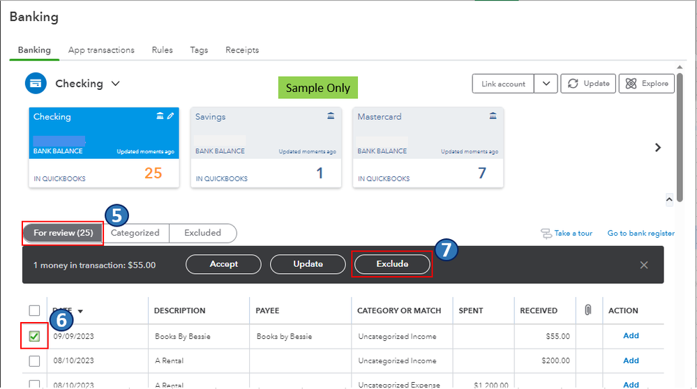Uncheck the Books By Bessie transaction checkbox
The image size is (697, 389).
click(34, 337)
